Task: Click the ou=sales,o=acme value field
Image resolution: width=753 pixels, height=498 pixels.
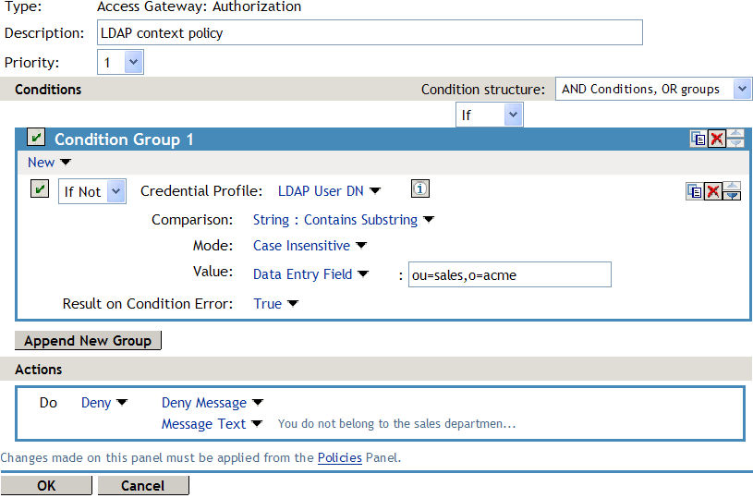Action: tap(509, 274)
